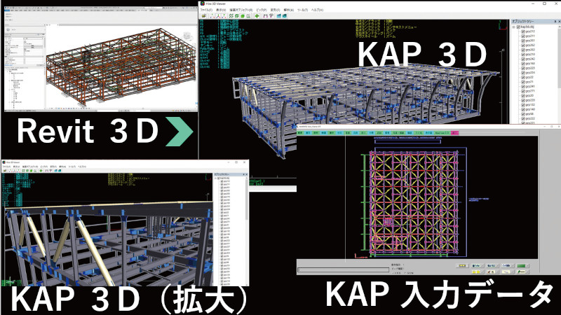561x315 pixels.
Task: Click the Revit ViewCube in the Revit 3D window
Action: coord(187,36)
